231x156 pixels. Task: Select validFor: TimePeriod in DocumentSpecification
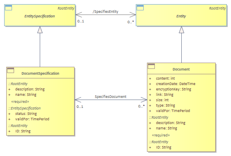[32, 119]
